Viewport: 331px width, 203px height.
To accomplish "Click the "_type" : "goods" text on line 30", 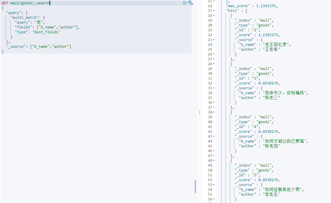I will click(x=254, y=73).
